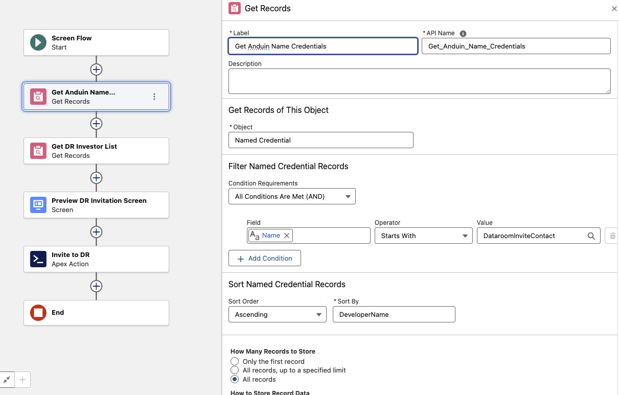This screenshot has height=395, width=619.
Task: Select the End node
Action: tap(96, 312)
